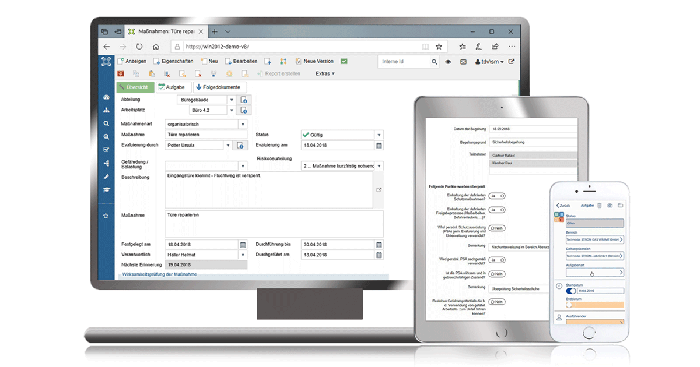Screen dimensions: 700x367
Task: Tap Zurück on the phone screen
Action: pyautogui.click(x=563, y=206)
